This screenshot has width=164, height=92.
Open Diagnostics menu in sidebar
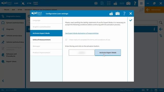(13, 16)
